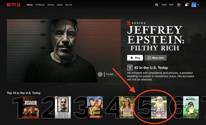Viewport: 206px width, 125px height.
Task: Go to the Home tab
Action: pos(30,5)
